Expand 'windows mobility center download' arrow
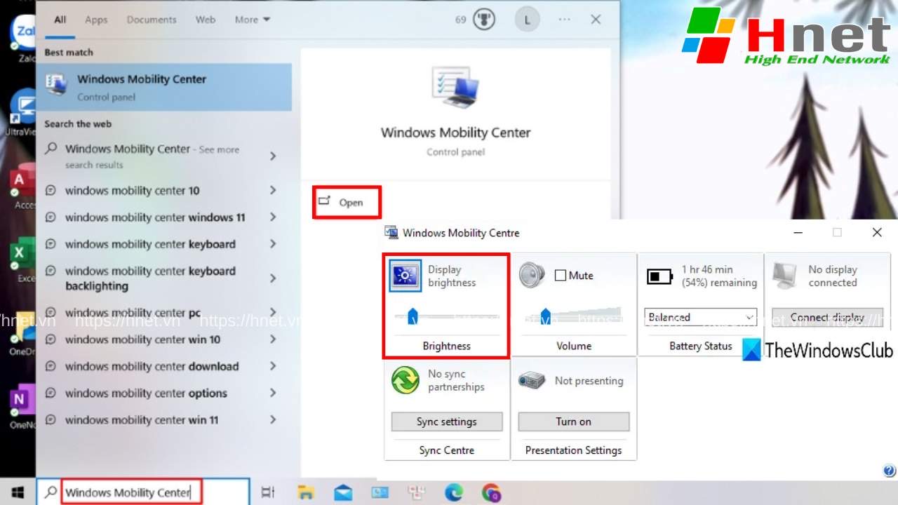The height and width of the screenshot is (505, 898). [273, 366]
